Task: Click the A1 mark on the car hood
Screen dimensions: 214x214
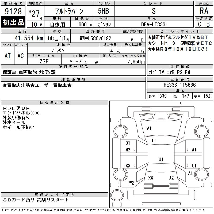Action: click(x=149, y=128)
